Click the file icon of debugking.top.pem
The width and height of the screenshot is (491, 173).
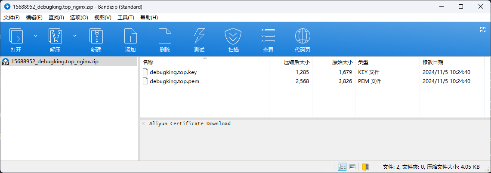click(145, 81)
